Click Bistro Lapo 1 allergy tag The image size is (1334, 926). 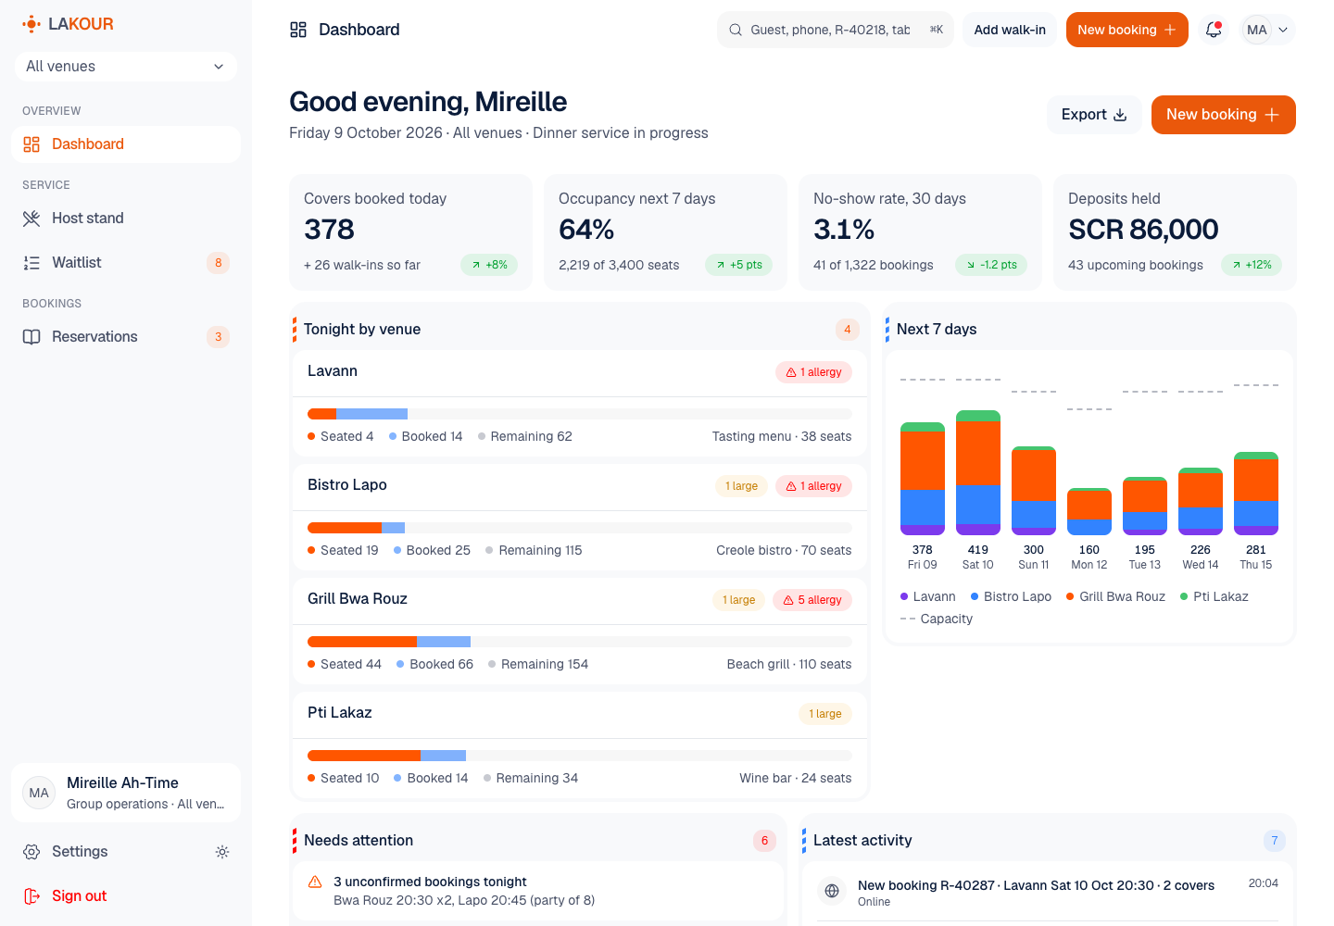pyautogui.click(x=813, y=486)
